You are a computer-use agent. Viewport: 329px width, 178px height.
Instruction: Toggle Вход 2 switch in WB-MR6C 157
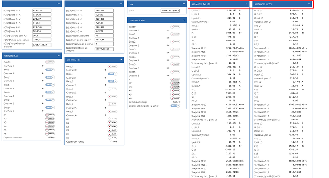(113, 81)
